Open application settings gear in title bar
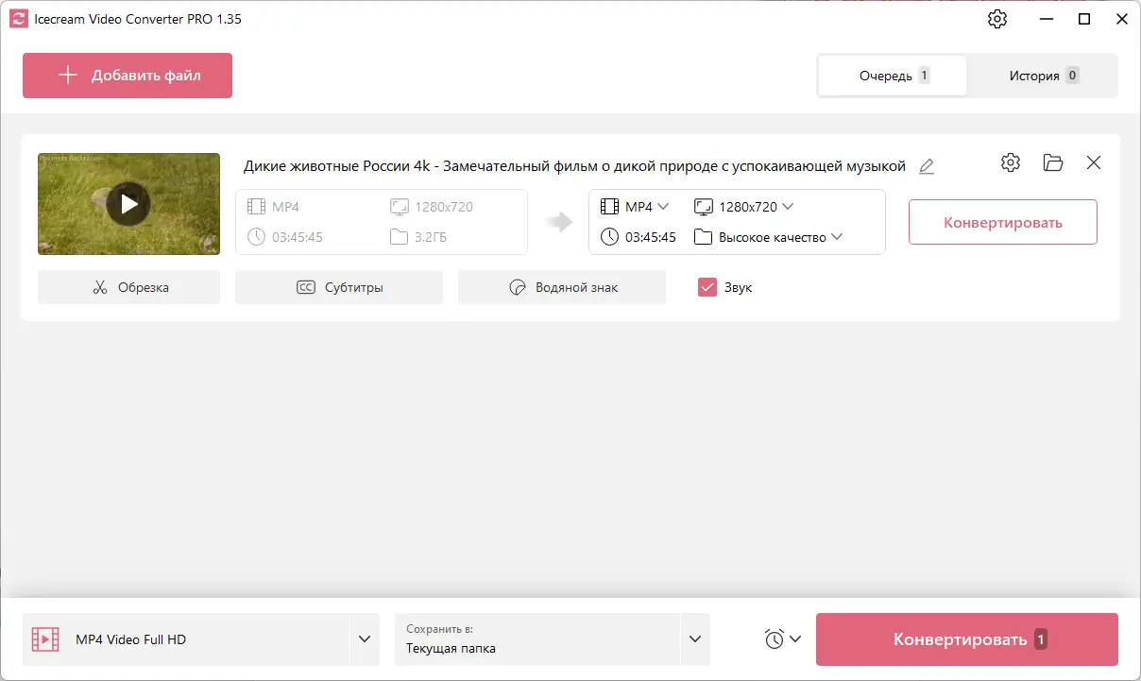1141x681 pixels. [x=997, y=18]
